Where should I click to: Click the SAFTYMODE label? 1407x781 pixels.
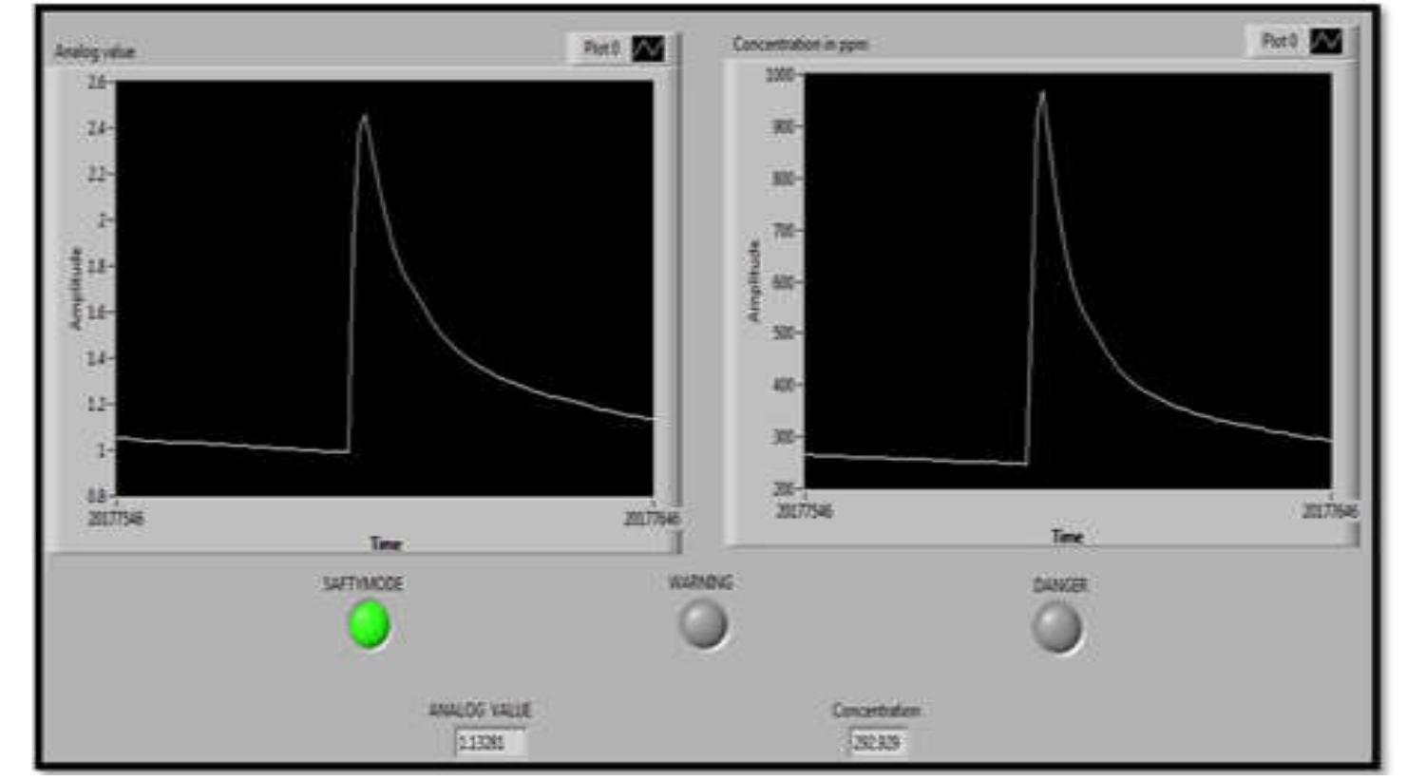click(x=363, y=583)
